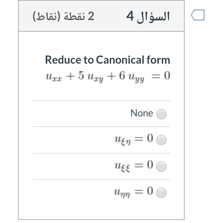This screenshot has width=215, height=223.
Task: Click the "السؤال 4" question title
Action: [x=148, y=16]
